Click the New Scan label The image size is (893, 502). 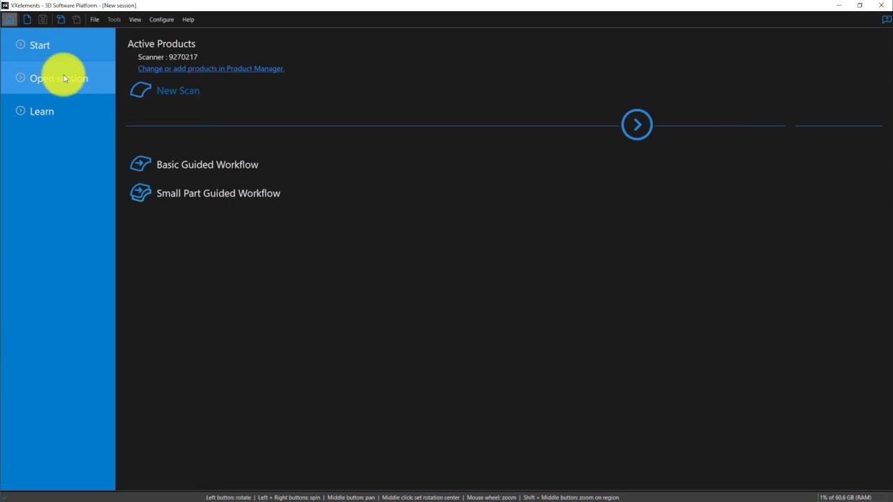pyautogui.click(x=178, y=91)
